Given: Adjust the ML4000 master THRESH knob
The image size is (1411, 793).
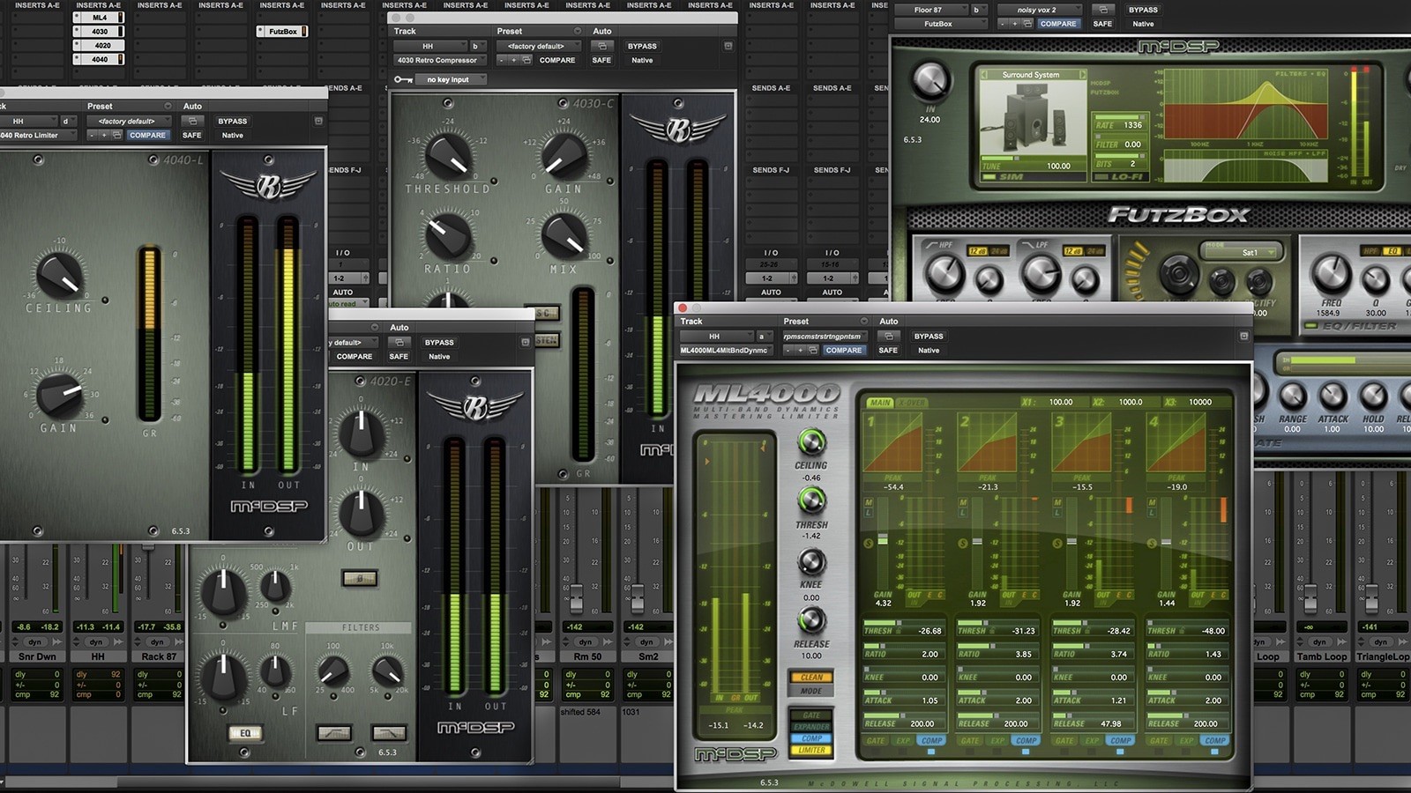Looking at the screenshot, I should [811, 500].
